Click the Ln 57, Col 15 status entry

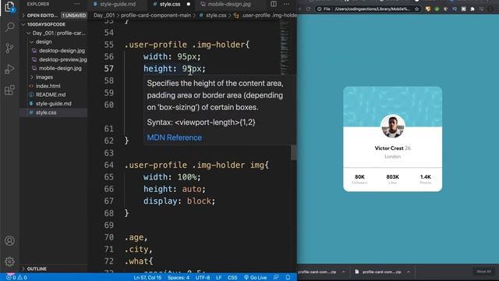tap(147, 278)
